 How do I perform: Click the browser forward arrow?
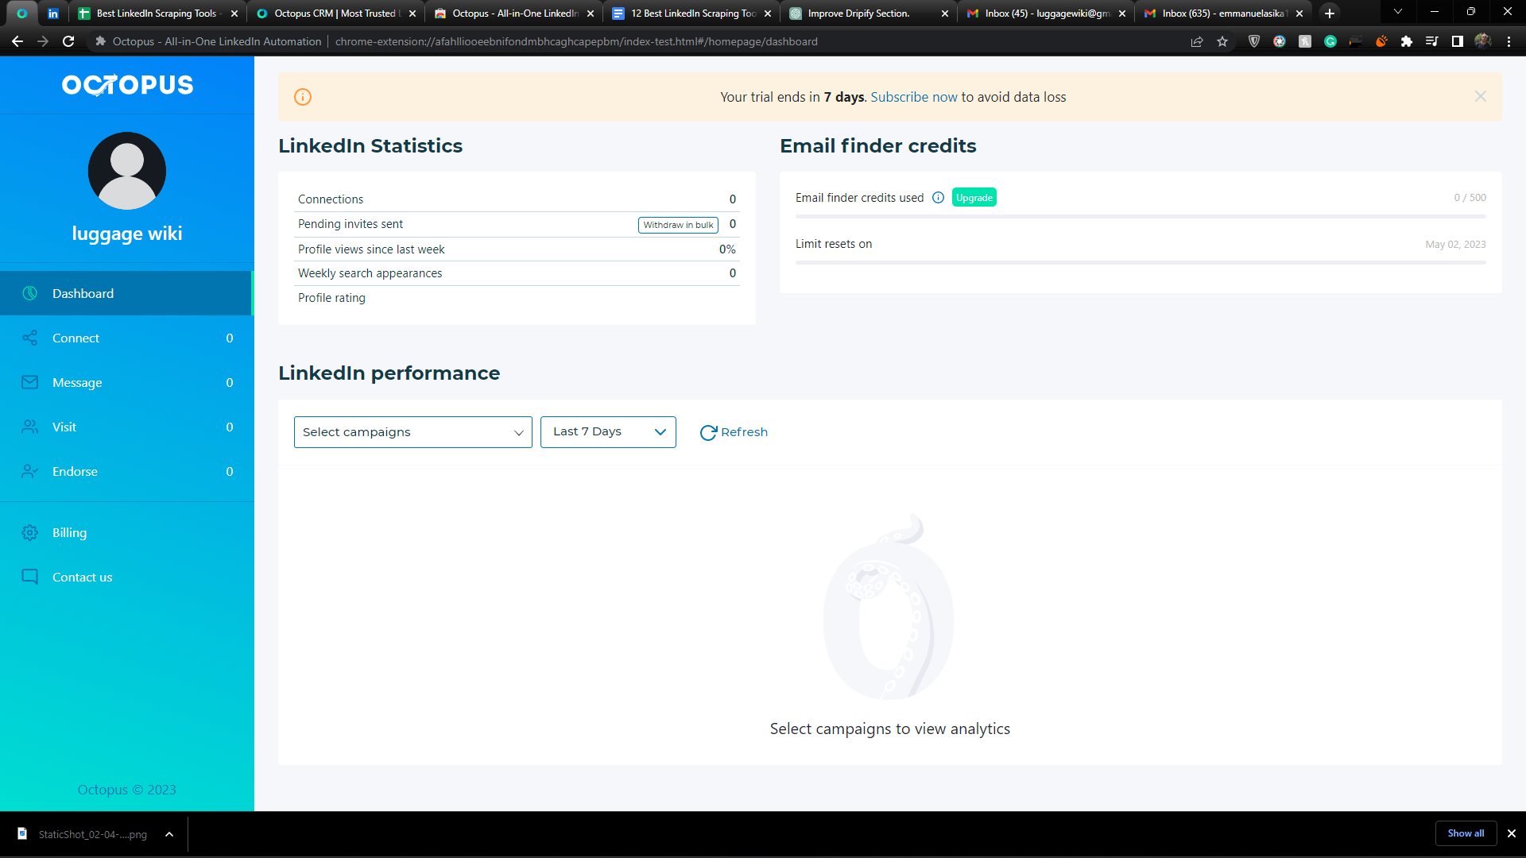[43, 41]
